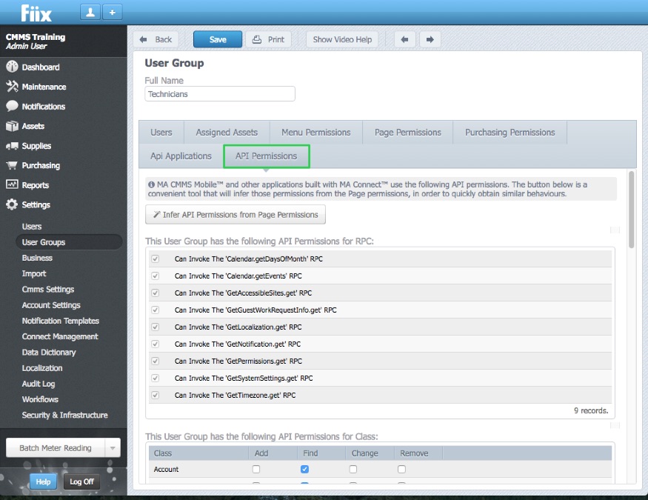648x500 pixels.
Task: Switch to the Purchasing Permissions tab
Action: [510, 133]
